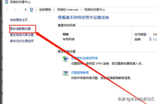The height and width of the screenshot is (104, 157).
Task: Click the address bar network icon
Action: [32, 10]
